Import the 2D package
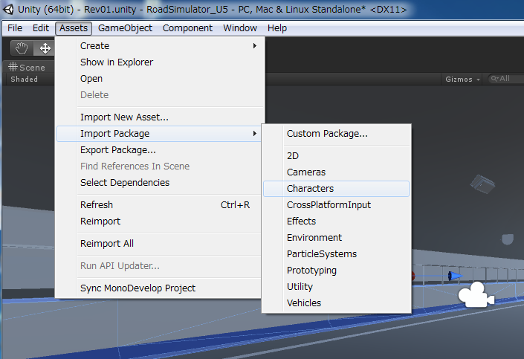Screen dimensions: 524x359 pyautogui.click(x=337, y=156)
